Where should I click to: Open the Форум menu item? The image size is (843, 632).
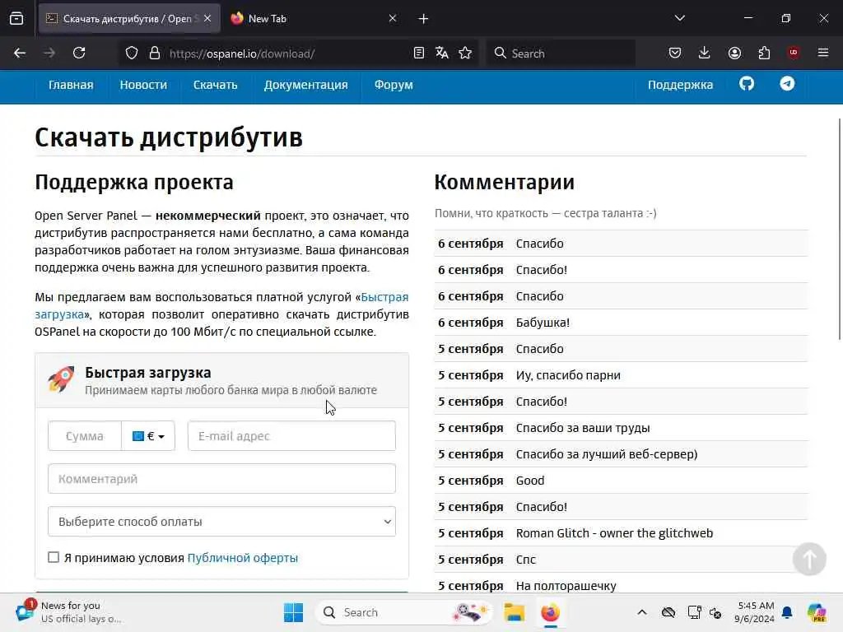click(x=394, y=85)
